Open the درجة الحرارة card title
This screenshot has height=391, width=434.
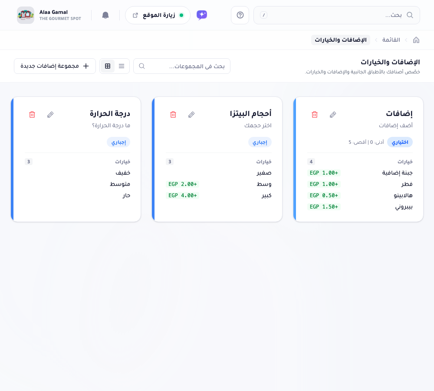[110, 114]
